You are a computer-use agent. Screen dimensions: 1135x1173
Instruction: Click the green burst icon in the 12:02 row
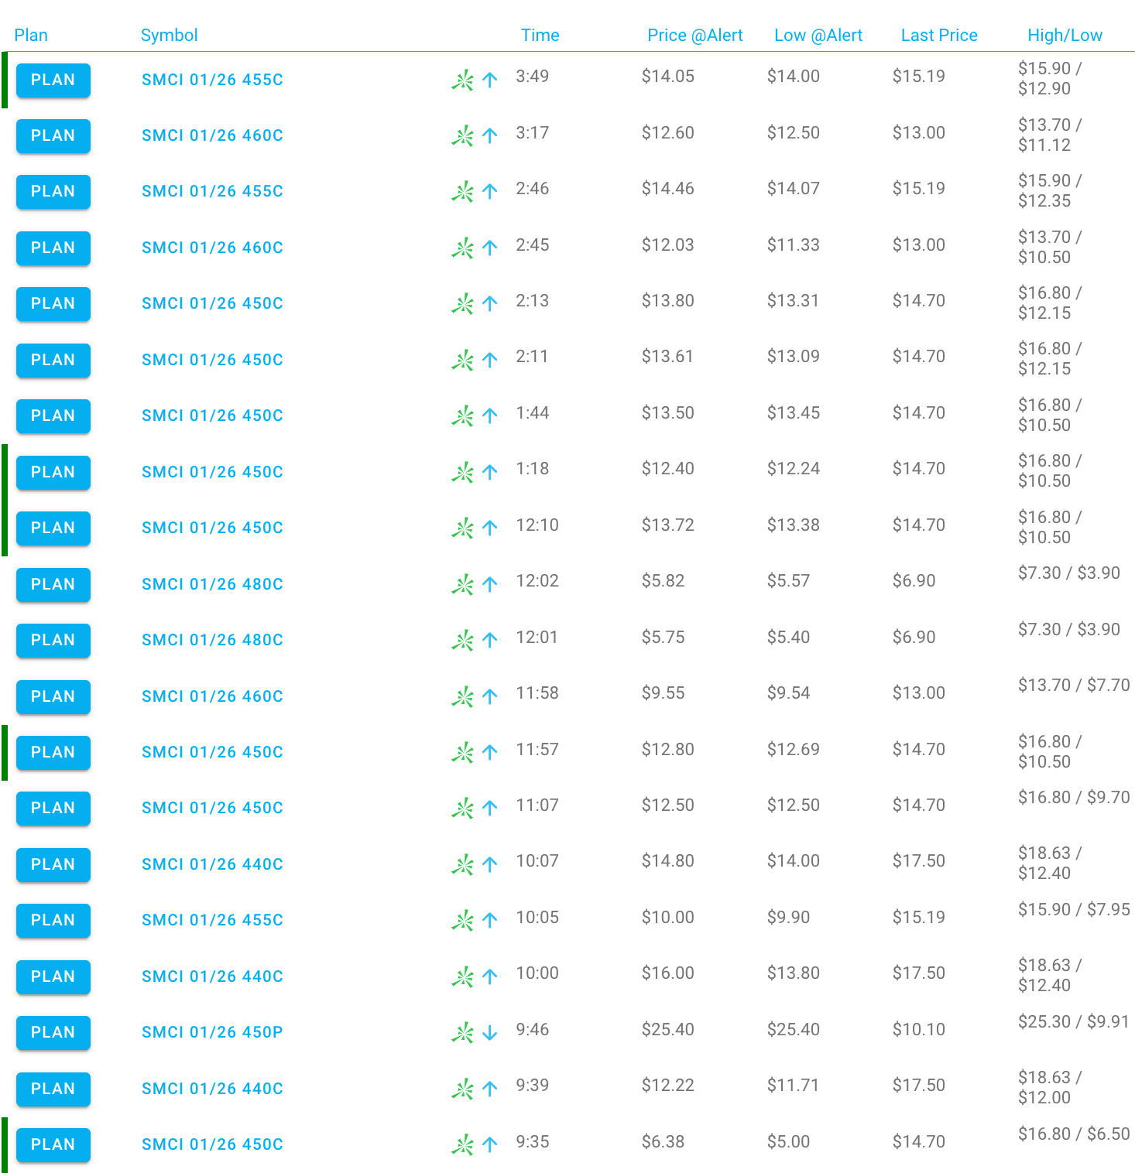[x=463, y=584]
